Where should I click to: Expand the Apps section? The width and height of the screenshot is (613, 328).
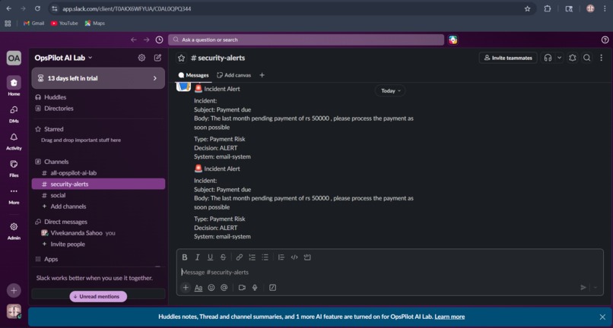point(51,259)
